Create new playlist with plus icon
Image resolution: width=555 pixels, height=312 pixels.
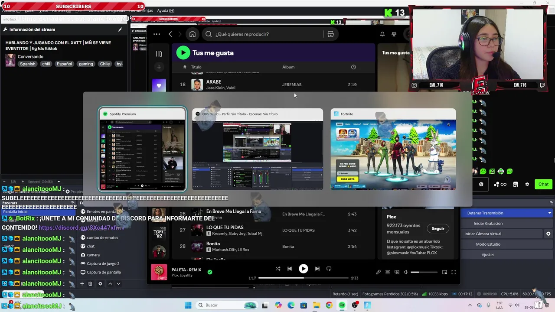click(159, 67)
